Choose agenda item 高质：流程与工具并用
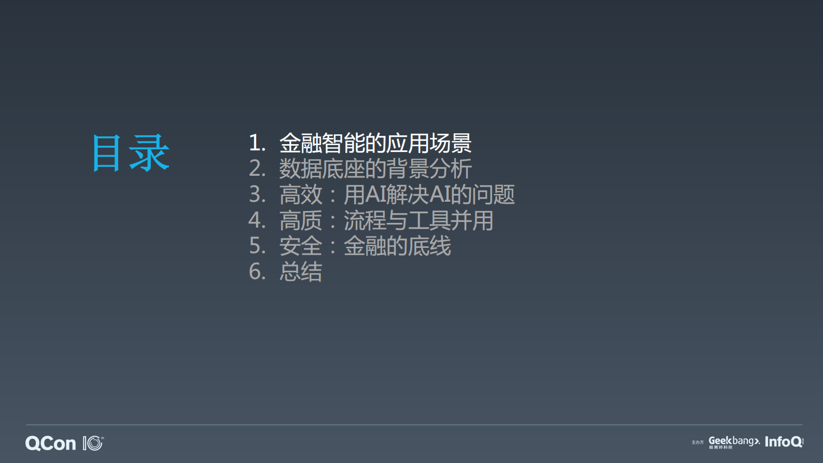Viewport: 823px width, 463px height. coord(386,221)
